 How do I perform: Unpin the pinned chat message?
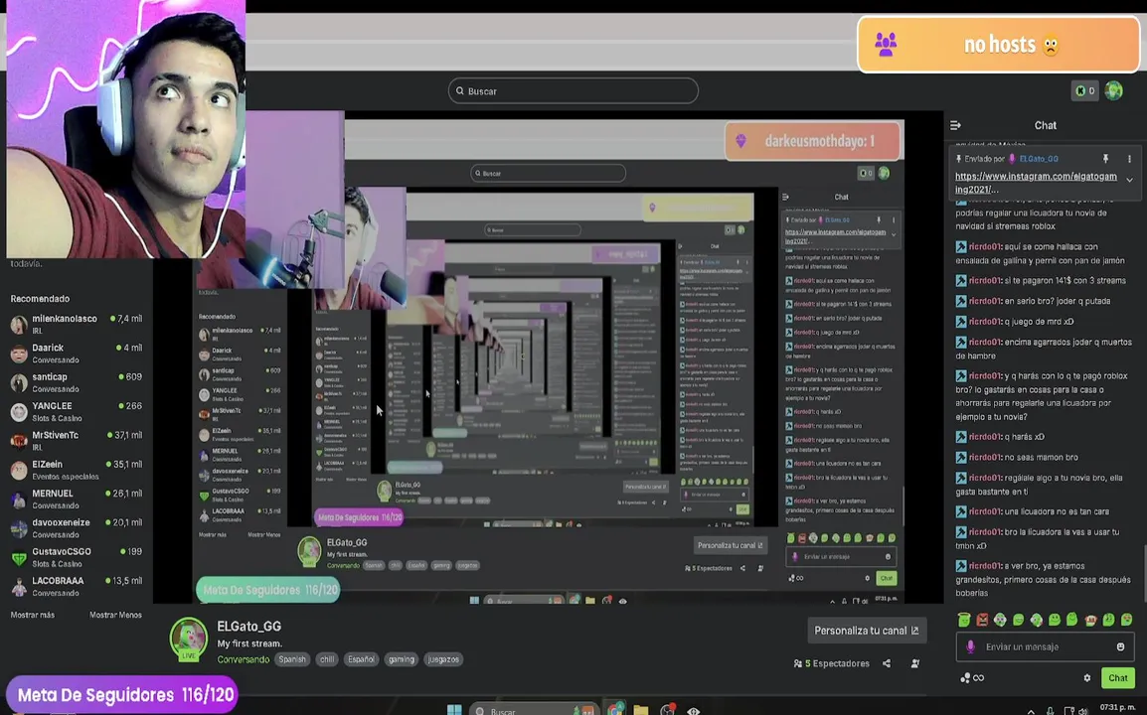[1105, 159]
